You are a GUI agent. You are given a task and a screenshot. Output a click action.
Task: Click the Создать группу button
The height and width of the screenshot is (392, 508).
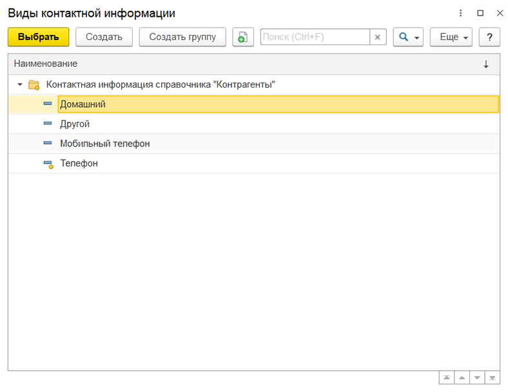click(182, 37)
